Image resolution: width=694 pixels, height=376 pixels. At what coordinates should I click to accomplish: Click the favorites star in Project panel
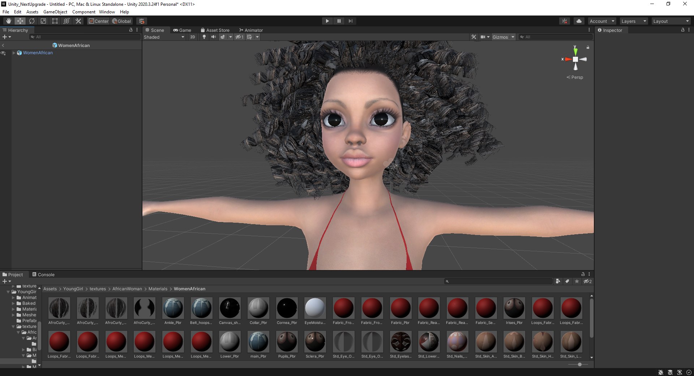point(577,281)
